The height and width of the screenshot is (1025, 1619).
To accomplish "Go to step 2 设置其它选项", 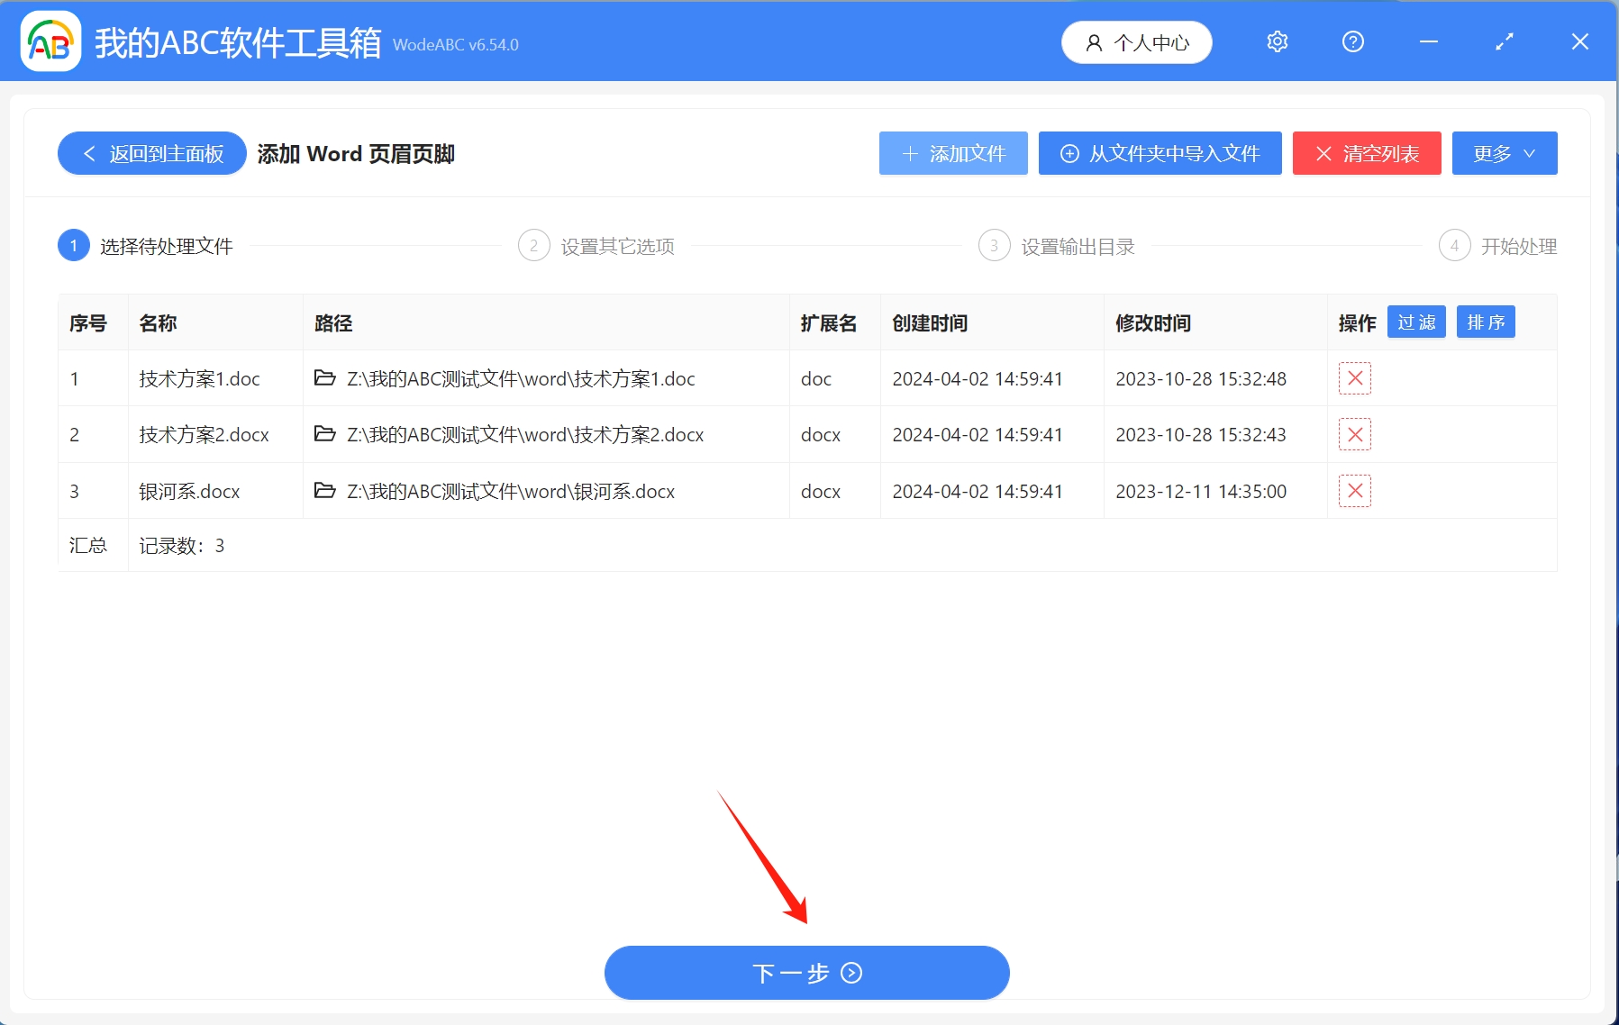I will click(596, 246).
